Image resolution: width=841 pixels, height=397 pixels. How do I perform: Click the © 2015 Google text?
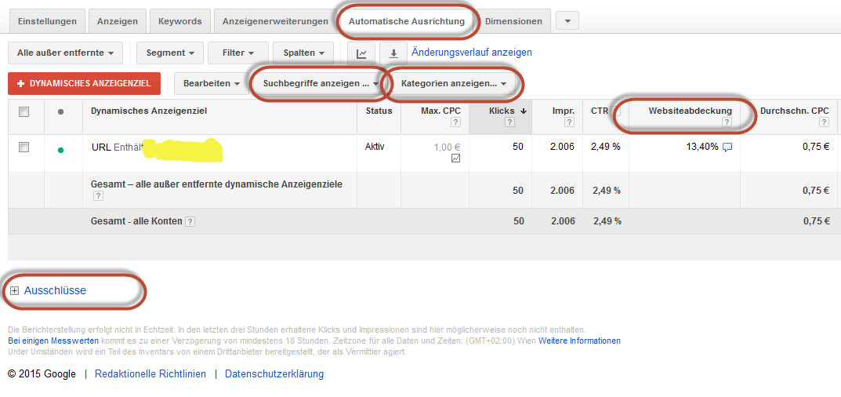(42, 374)
